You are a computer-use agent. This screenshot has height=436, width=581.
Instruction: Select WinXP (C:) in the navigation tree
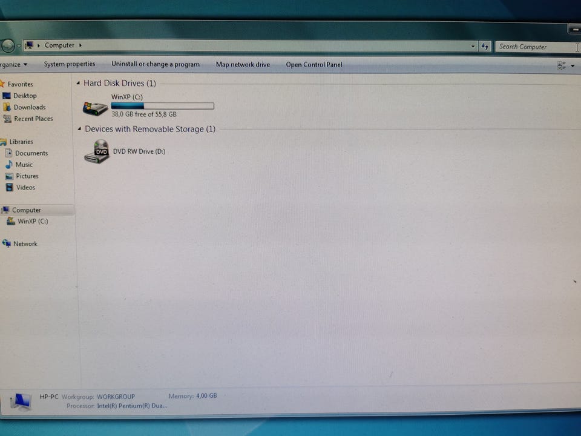coord(27,222)
